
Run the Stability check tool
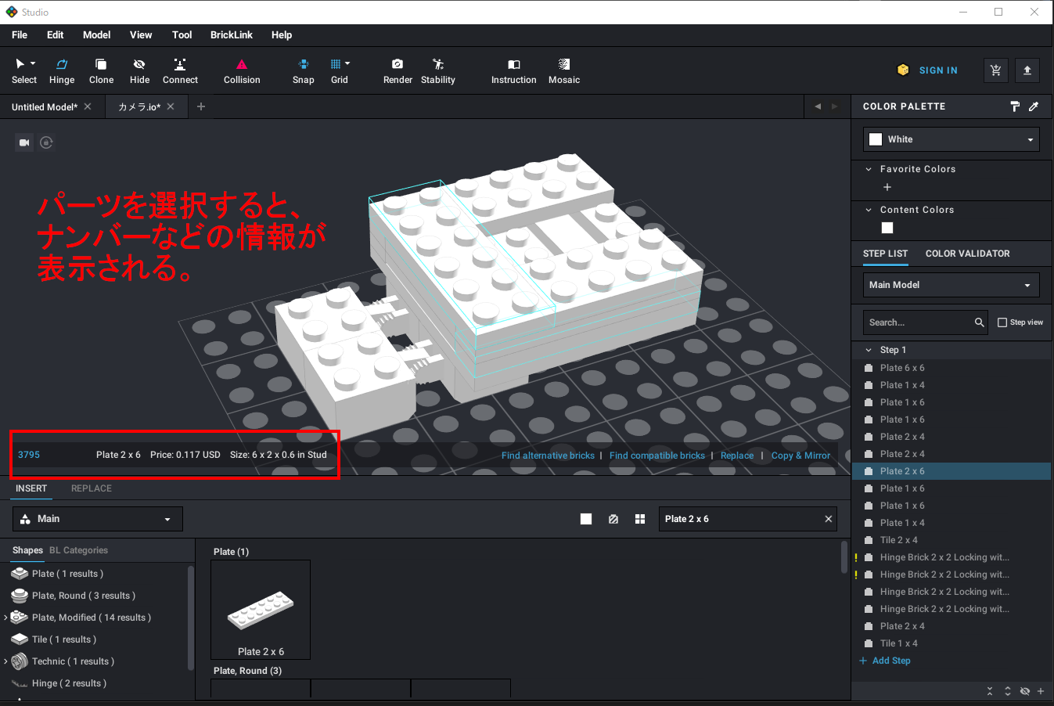[437, 70]
